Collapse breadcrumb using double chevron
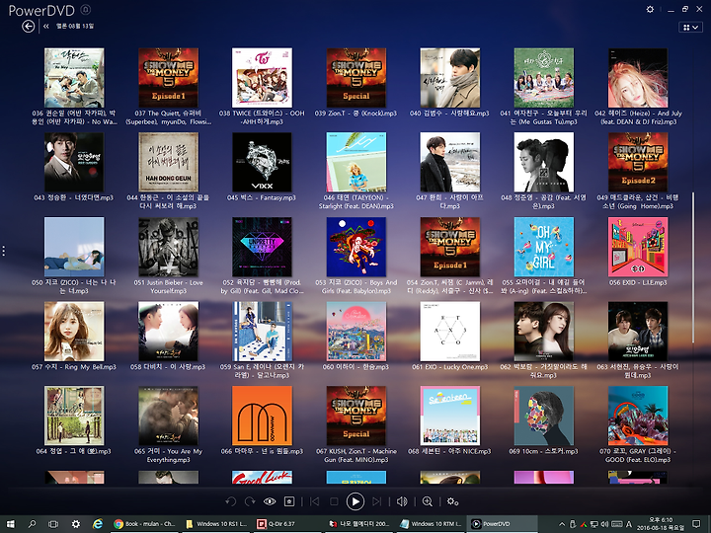The image size is (711, 533). [45, 27]
